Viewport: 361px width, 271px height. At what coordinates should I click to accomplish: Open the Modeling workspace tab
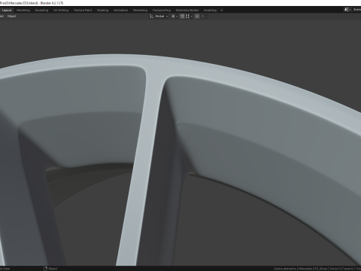point(23,11)
